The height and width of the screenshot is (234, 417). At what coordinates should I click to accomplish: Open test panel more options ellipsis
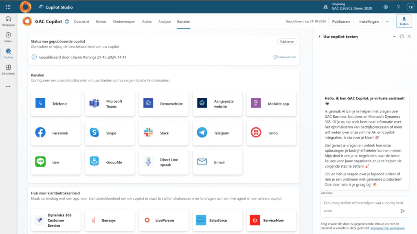point(394,36)
